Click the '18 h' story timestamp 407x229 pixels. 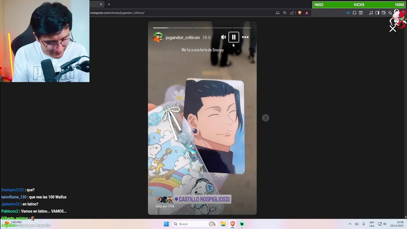207,38
